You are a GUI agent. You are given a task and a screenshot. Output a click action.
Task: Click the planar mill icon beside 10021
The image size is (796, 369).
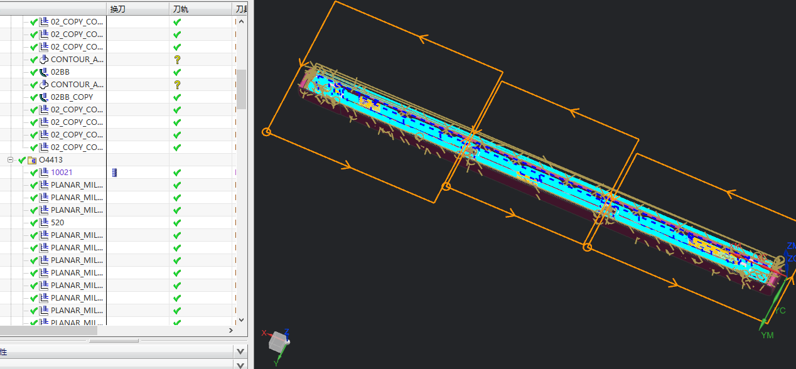coord(43,173)
